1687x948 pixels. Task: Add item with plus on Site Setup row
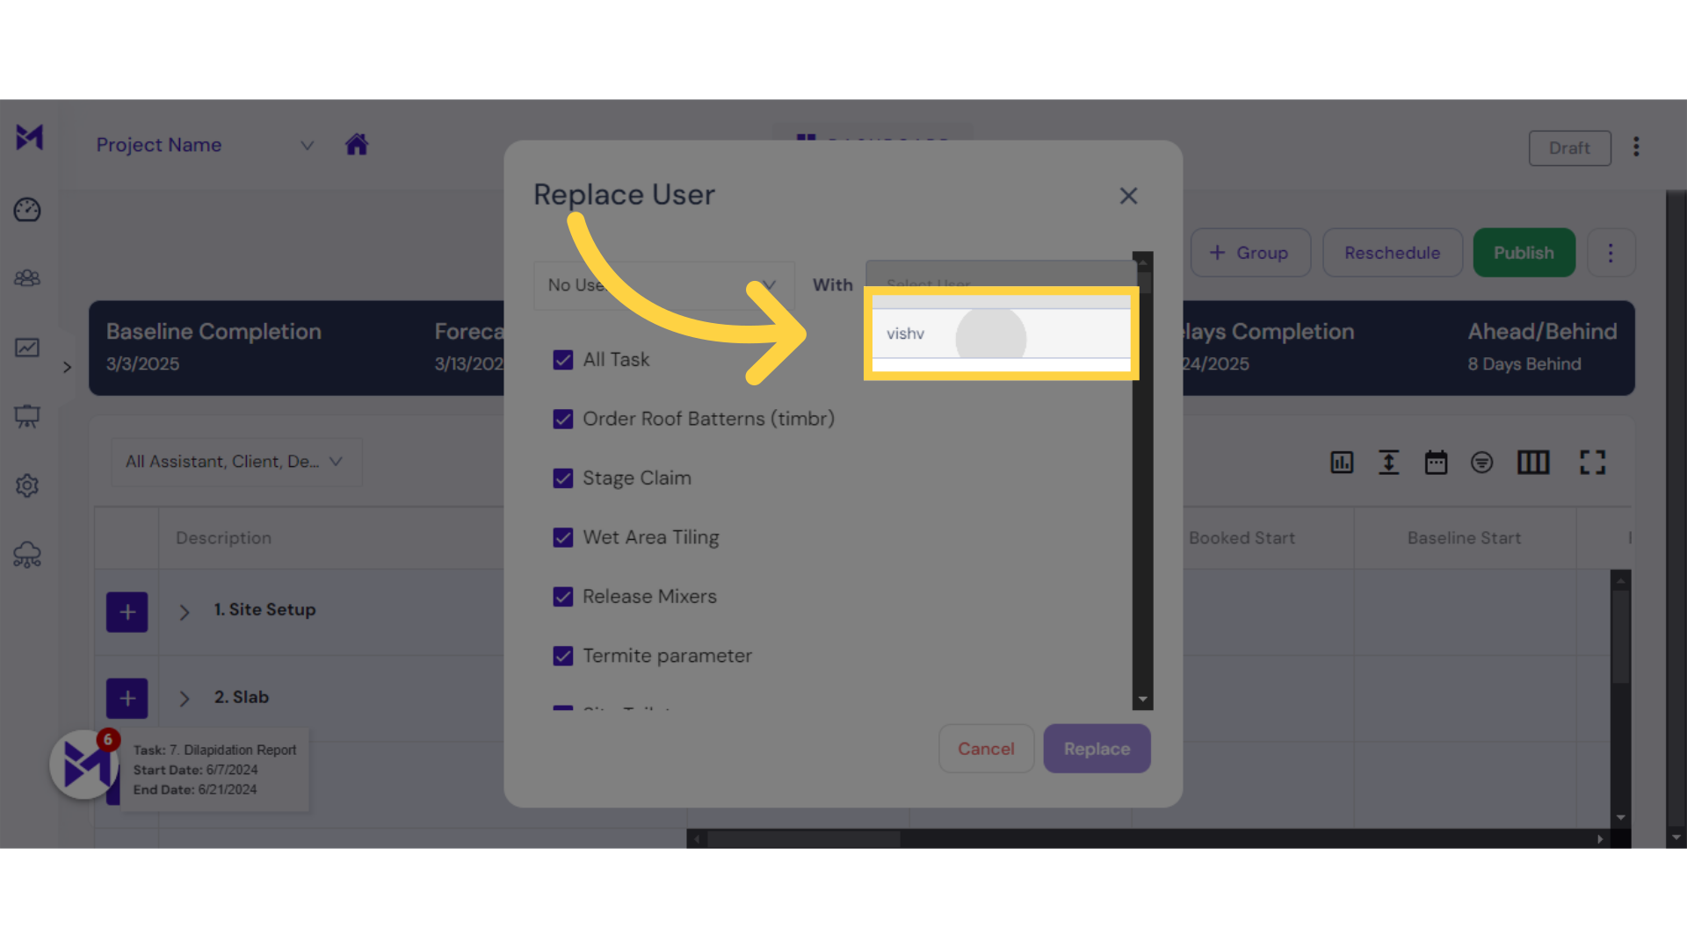(x=127, y=612)
